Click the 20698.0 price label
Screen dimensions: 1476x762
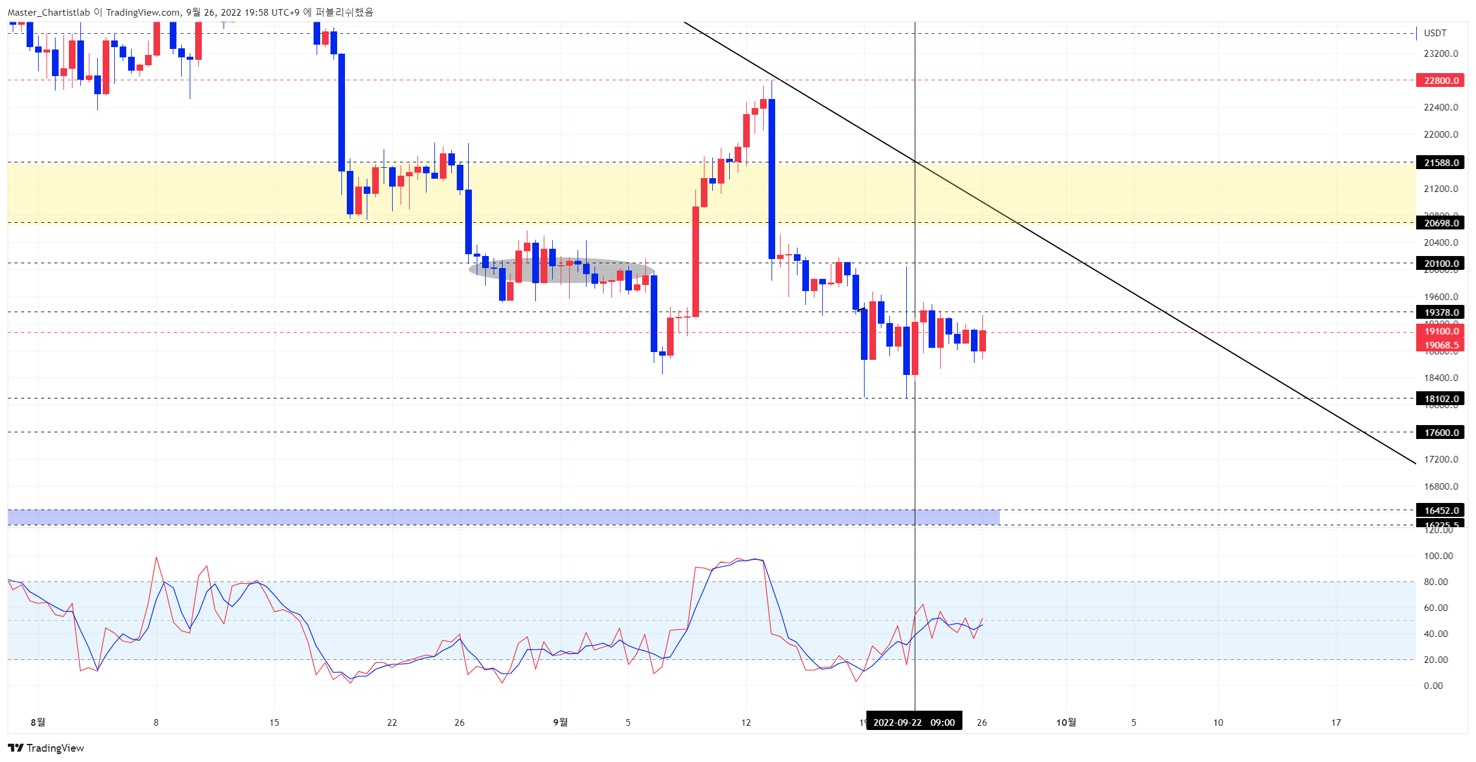1440,223
